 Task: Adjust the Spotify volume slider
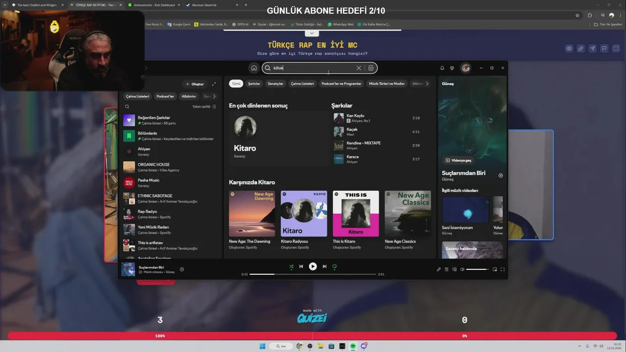(477, 269)
